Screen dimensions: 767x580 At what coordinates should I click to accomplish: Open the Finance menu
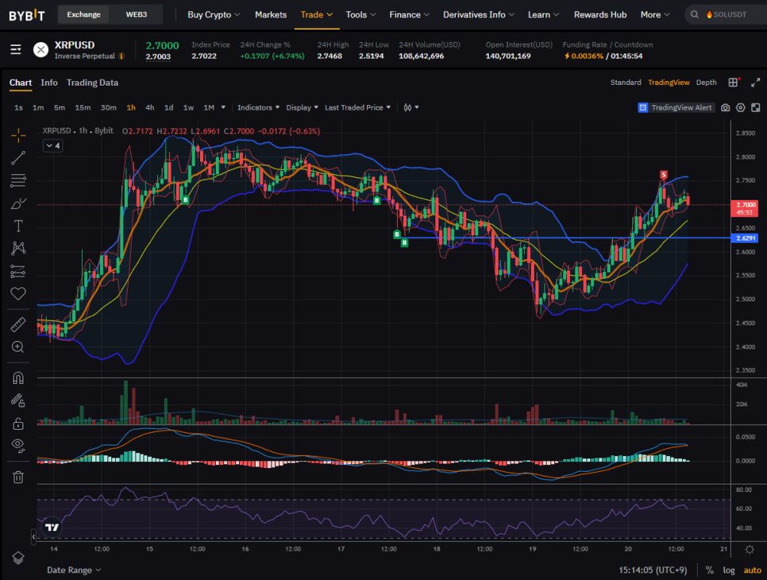click(409, 14)
